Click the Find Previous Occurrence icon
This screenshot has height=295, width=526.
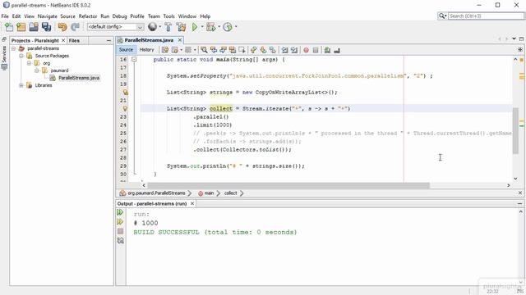pos(214,50)
